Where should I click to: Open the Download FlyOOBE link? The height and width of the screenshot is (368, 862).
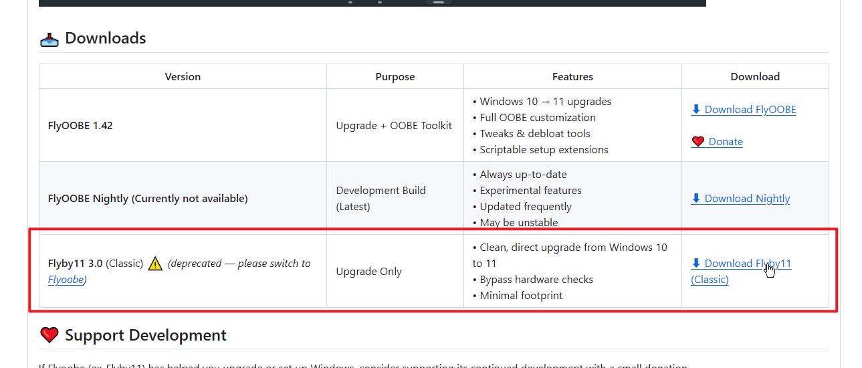click(744, 110)
